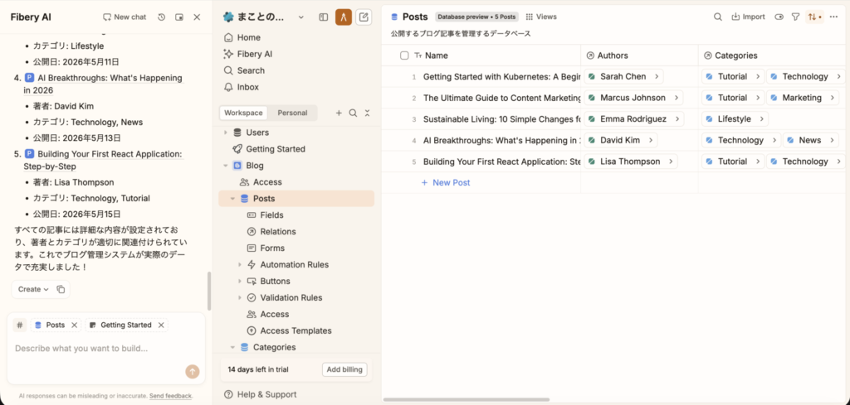Open the David Kim author chip
Viewport: 850px width, 405px height.
[621, 141]
